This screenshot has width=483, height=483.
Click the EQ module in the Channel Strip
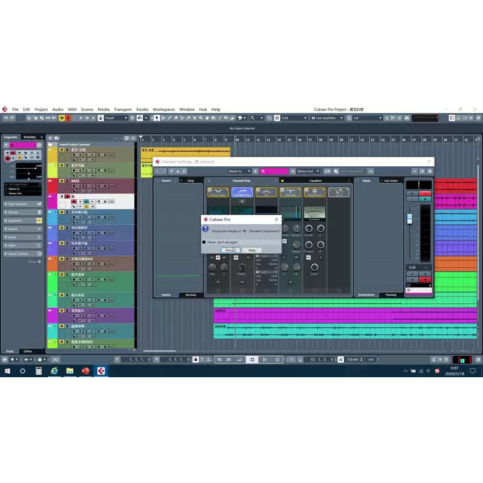266,192
